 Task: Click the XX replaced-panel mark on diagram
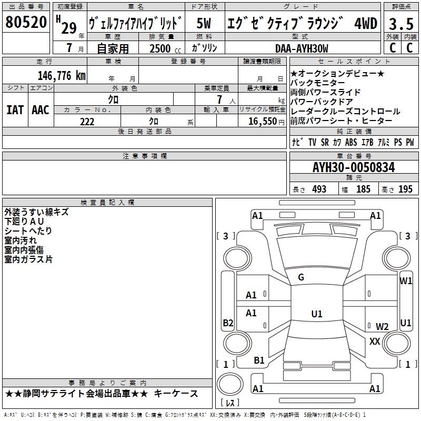[375, 342]
